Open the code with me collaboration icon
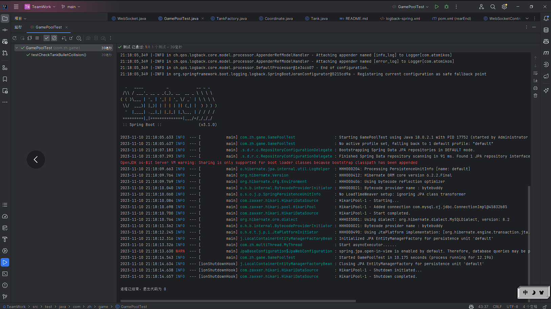Screen dimensions: 551x309 [481, 7]
